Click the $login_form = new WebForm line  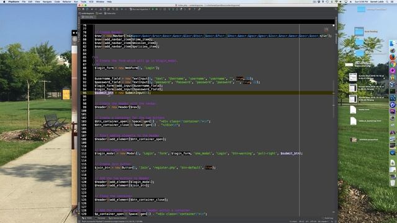[x=127, y=68]
